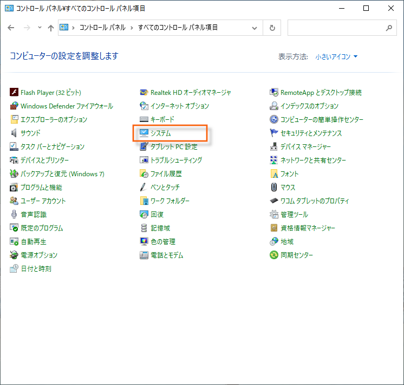
Task: Click the トラブルシューティング icon
Action: 144,160
